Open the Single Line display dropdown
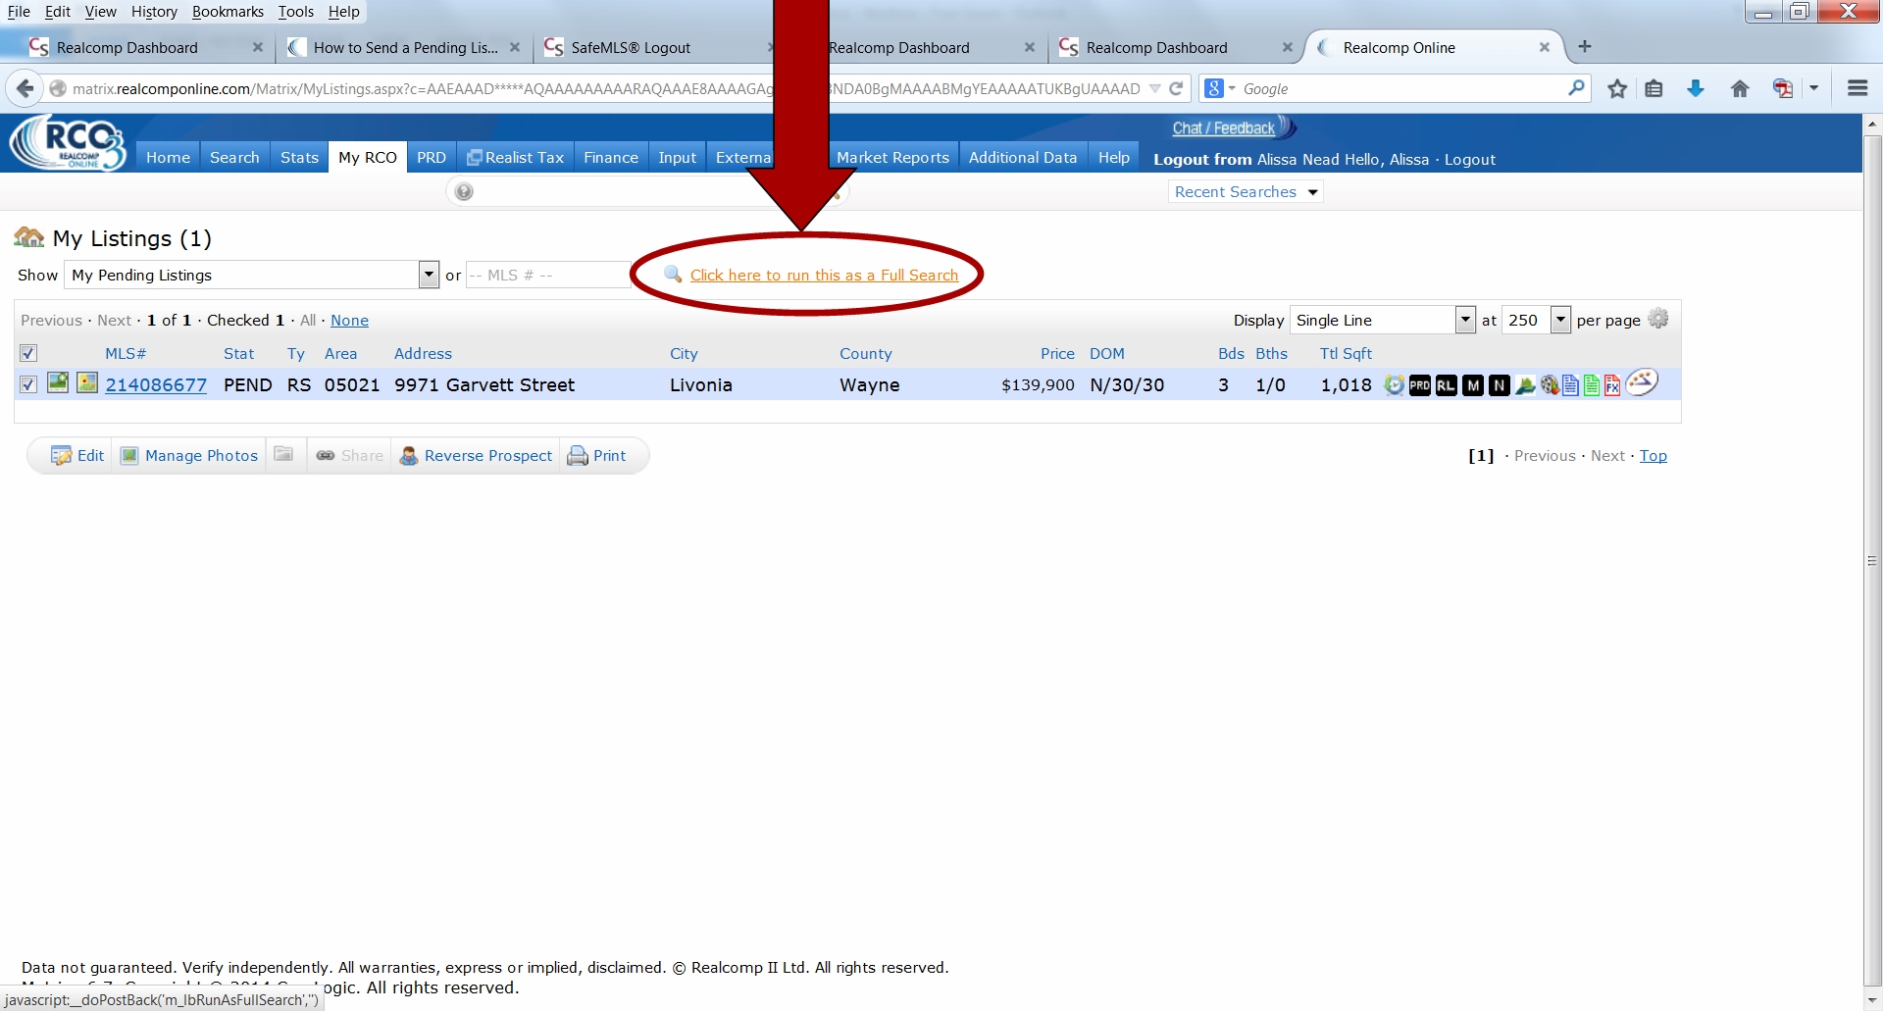 point(1465,320)
